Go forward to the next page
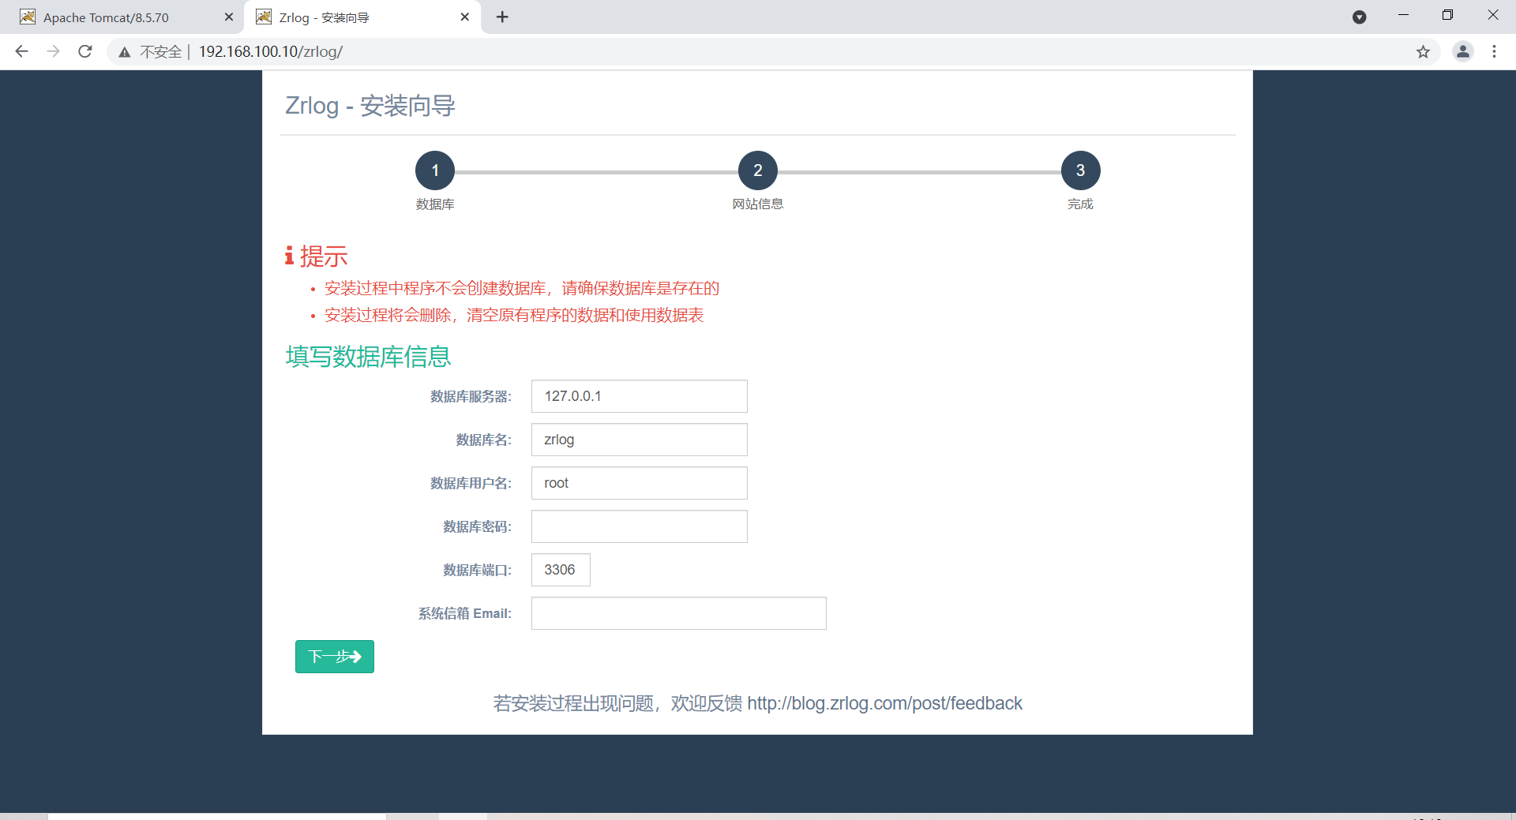The width and height of the screenshot is (1516, 820). pyautogui.click(x=53, y=51)
